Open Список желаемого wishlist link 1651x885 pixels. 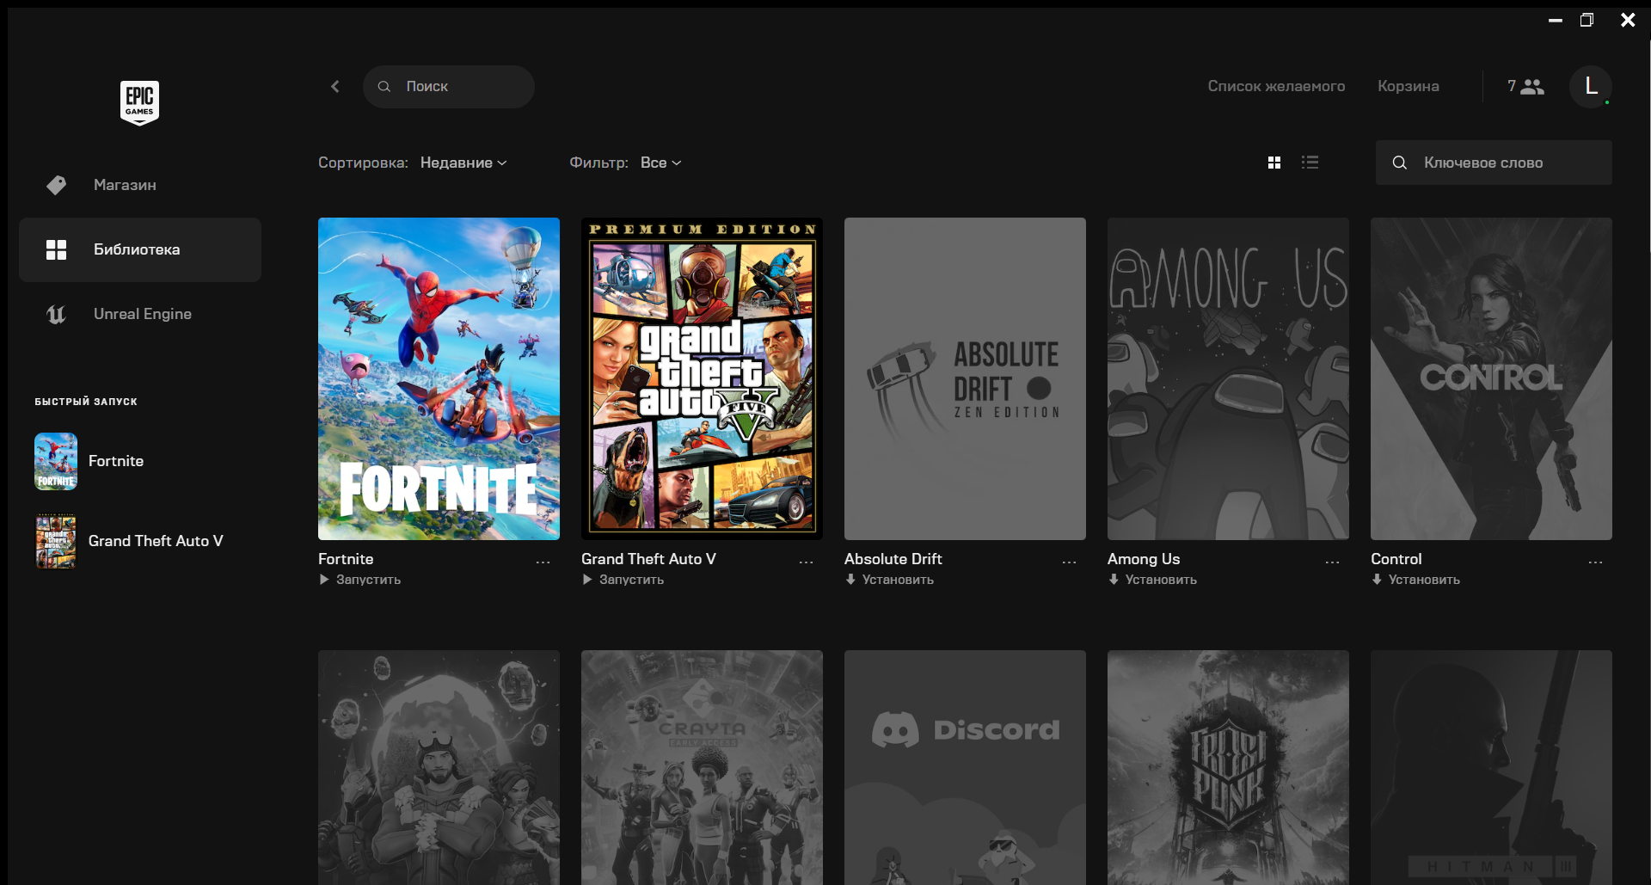[1276, 86]
